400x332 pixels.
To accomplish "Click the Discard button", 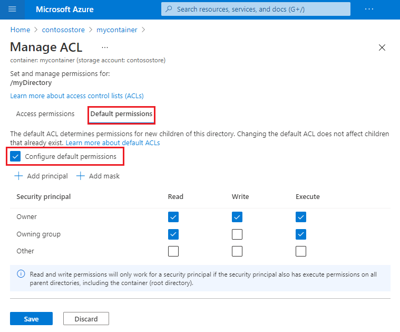I will point(86,319).
